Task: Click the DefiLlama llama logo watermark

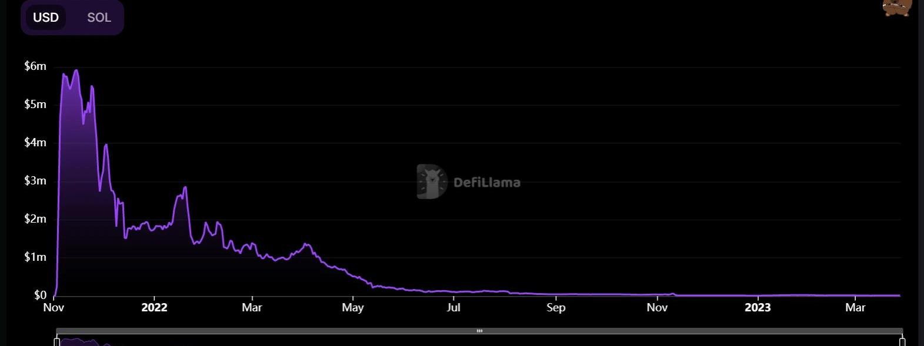Action: point(432,182)
